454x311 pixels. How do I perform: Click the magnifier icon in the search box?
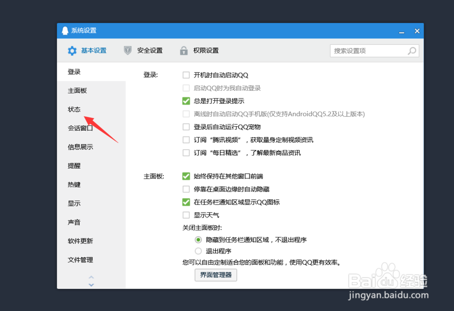412,50
